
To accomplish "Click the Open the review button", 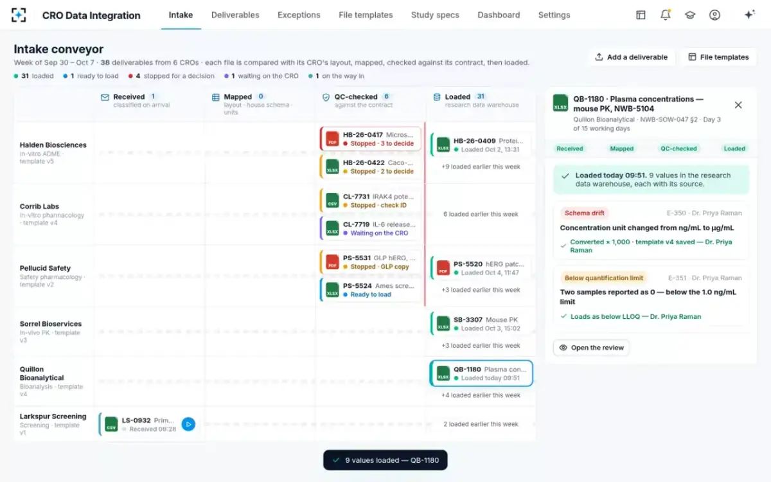I will 591,348.
